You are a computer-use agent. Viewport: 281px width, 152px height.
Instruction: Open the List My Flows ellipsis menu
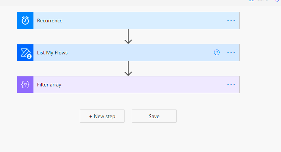pos(231,53)
